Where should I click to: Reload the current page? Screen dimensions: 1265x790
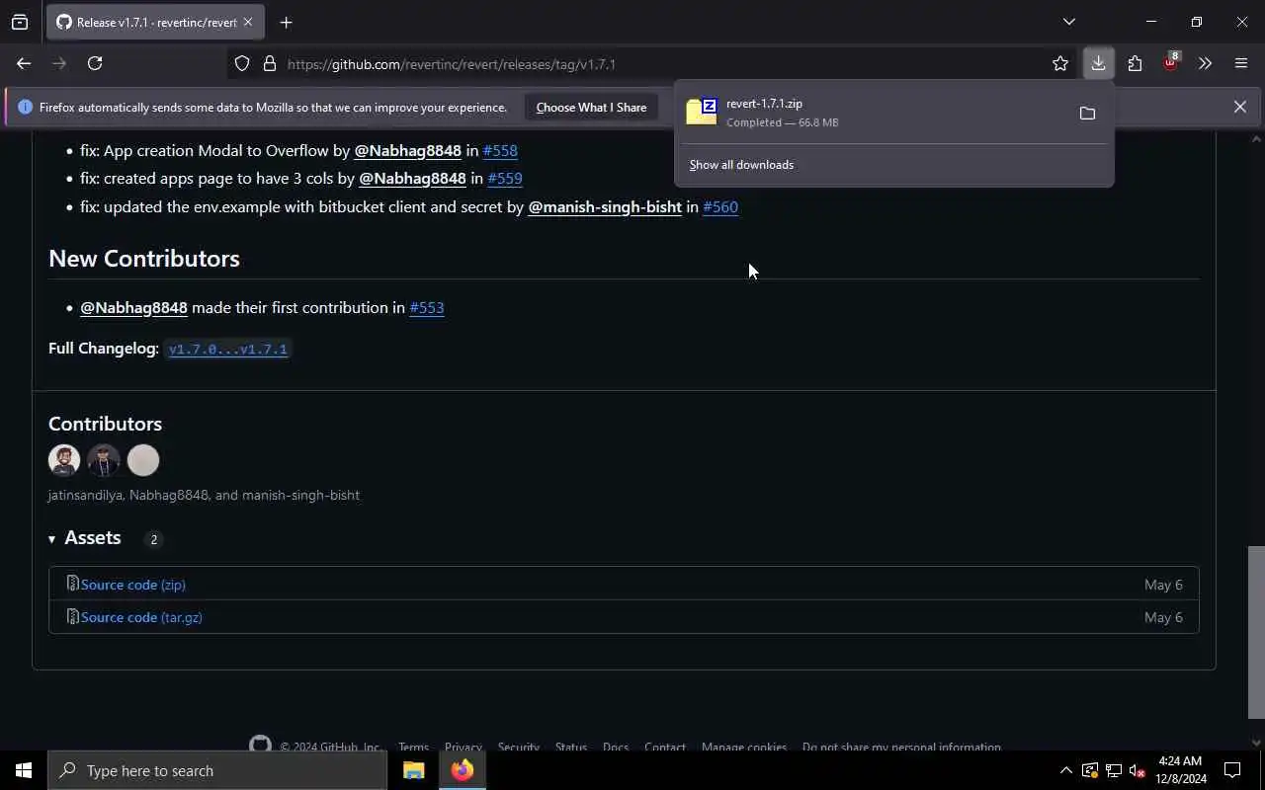pos(95,63)
